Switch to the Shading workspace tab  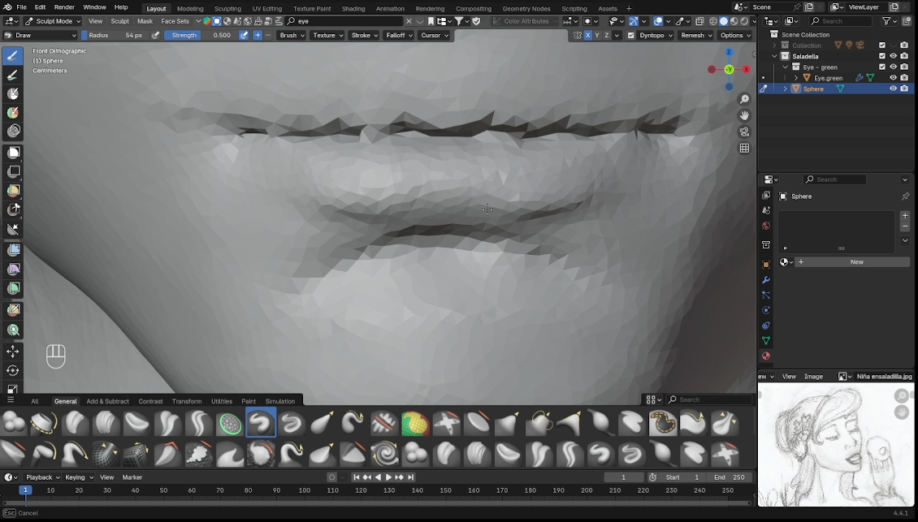(353, 8)
